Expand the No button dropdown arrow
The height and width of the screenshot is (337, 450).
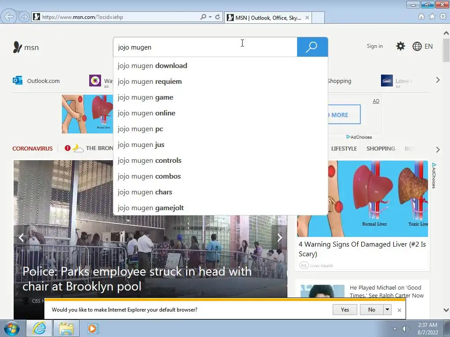[x=388, y=309]
